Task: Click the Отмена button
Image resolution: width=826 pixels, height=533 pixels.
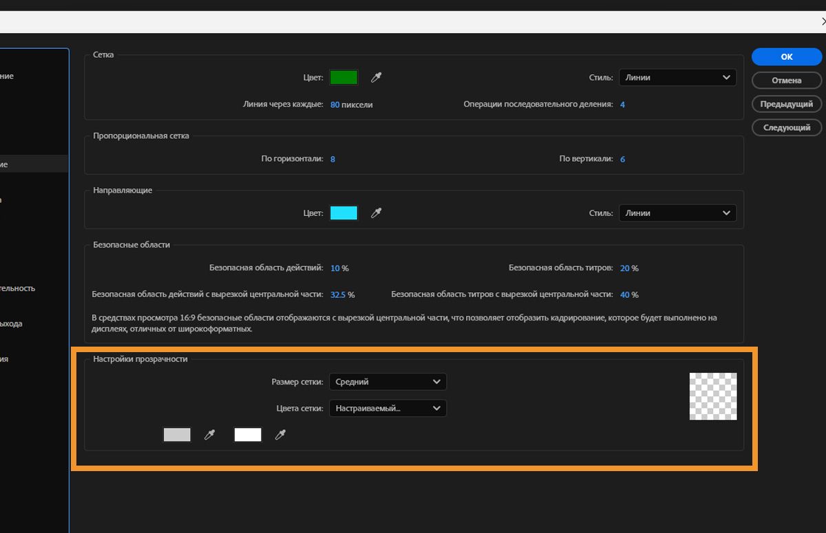Action: pyautogui.click(x=787, y=80)
